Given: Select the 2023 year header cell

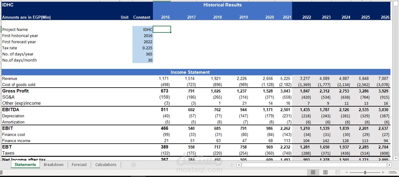Looking at the screenshot, I should pyautogui.click(x=326, y=17).
